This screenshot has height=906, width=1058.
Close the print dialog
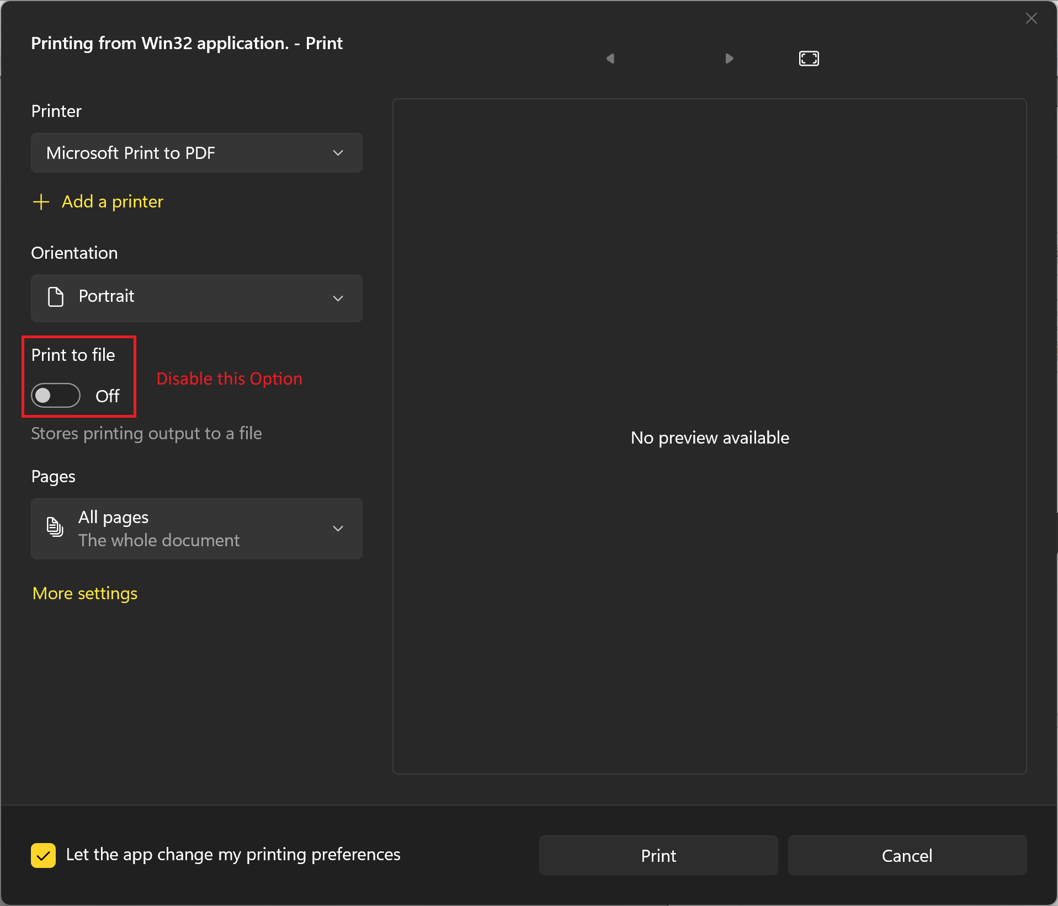pyautogui.click(x=1031, y=18)
